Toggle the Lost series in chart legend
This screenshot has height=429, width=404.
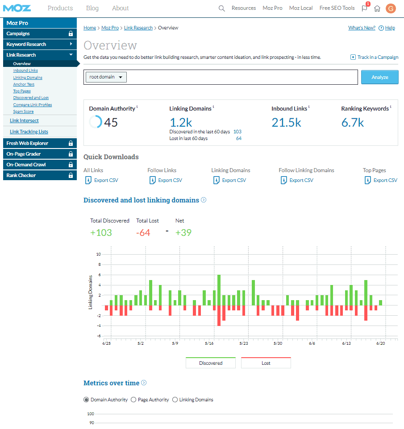click(x=266, y=363)
